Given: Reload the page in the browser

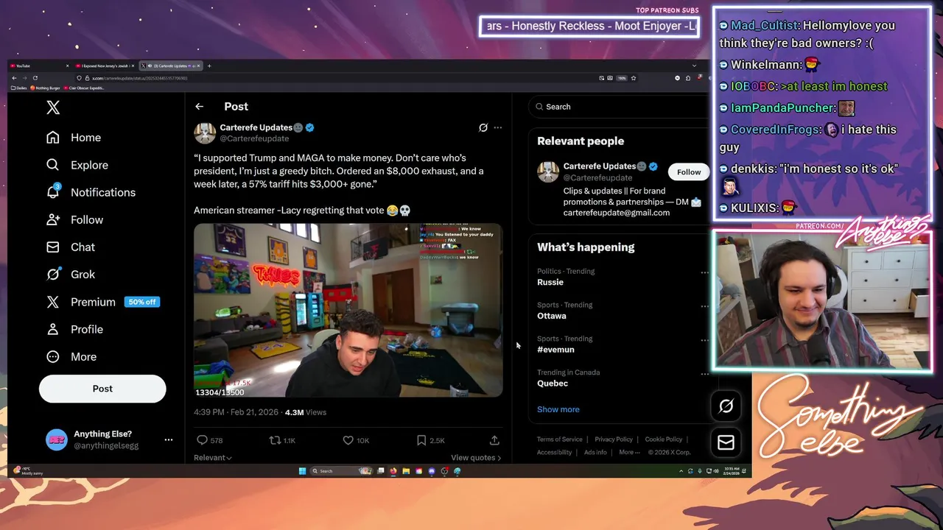Looking at the screenshot, I should tap(35, 78).
